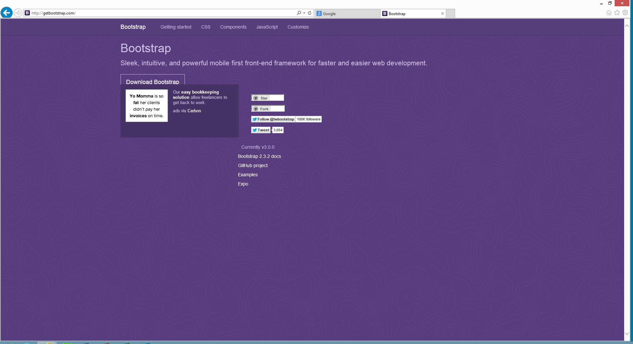
Task: Click the Yo Momma ad image
Action: click(147, 106)
